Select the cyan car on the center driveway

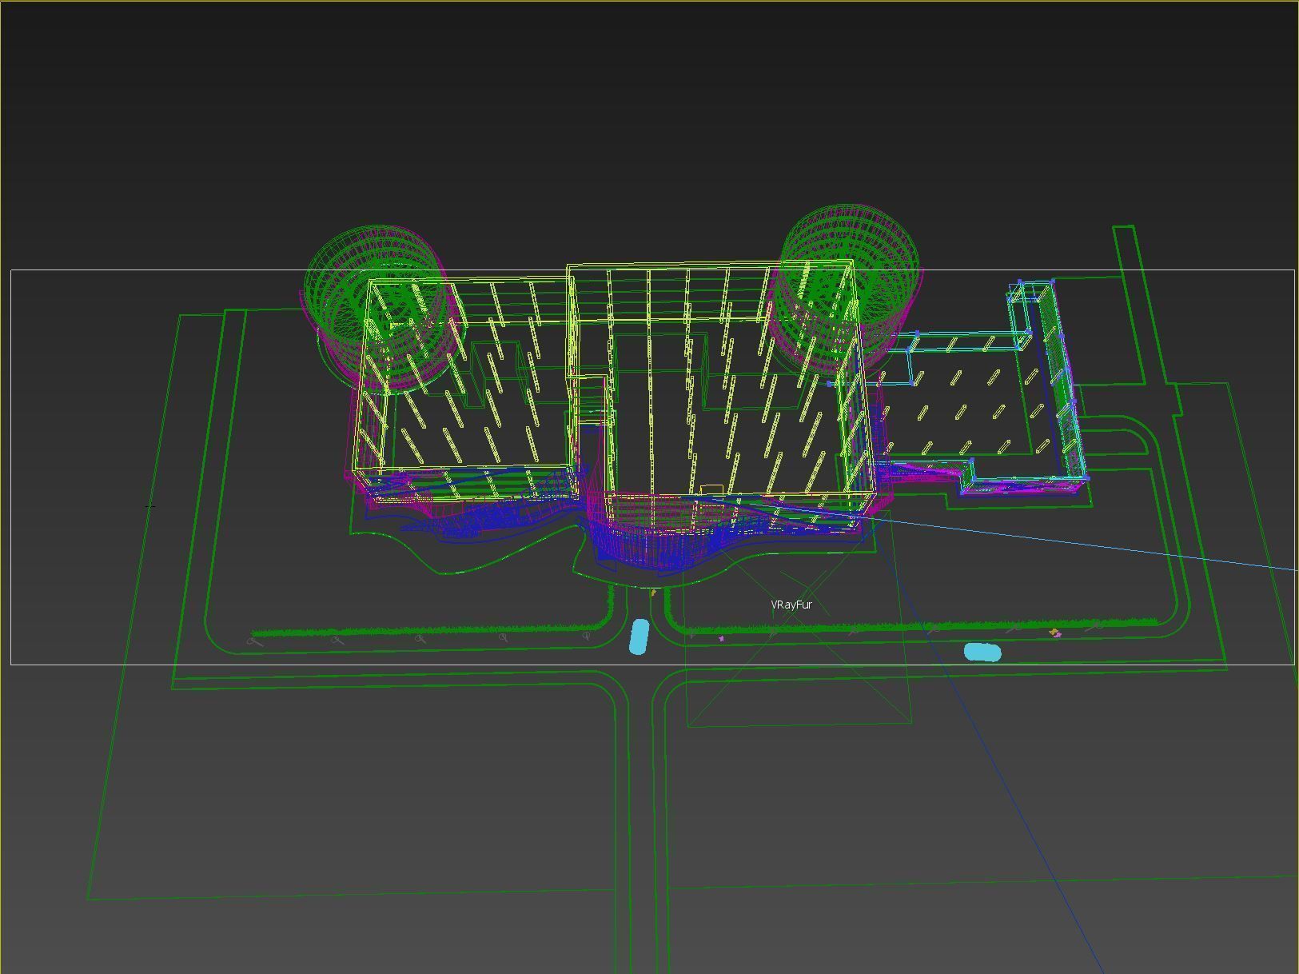[639, 637]
